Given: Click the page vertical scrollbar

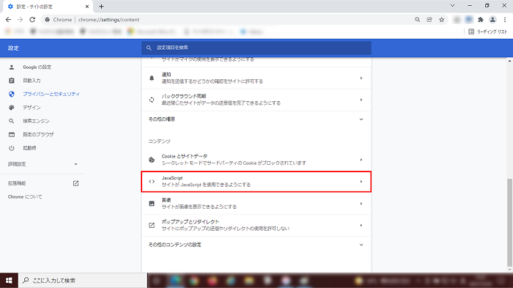Looking at the screenshot, I should 509,223.
